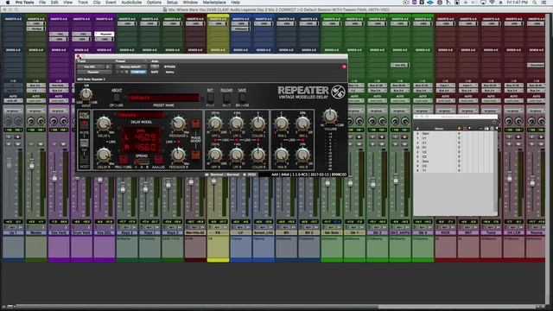Click the PRESET NAME display

163,98
